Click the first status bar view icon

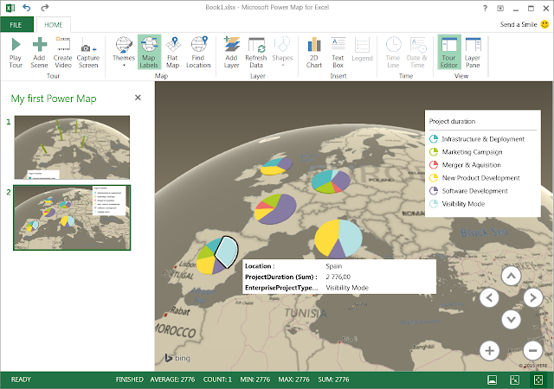[492, 379]
